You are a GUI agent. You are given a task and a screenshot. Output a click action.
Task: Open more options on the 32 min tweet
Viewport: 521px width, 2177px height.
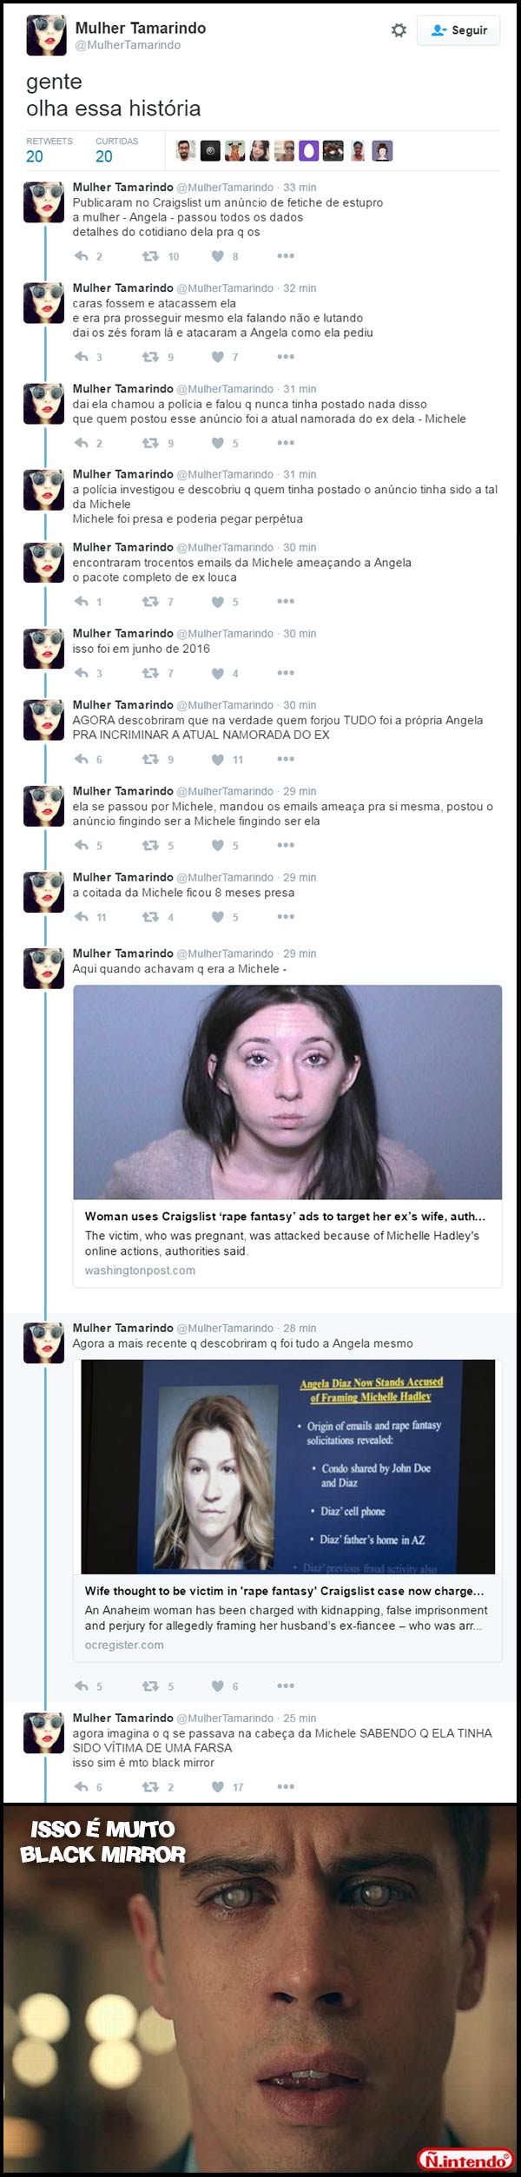click(x=286, y=357)
